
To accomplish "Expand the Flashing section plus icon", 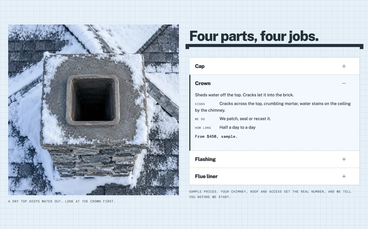I will 344,159.
